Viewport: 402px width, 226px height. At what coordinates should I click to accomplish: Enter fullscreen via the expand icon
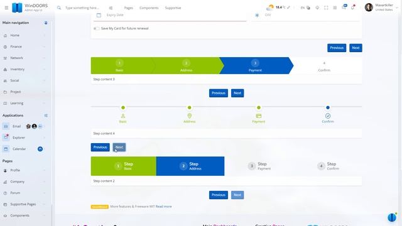(x=326, y=8)
